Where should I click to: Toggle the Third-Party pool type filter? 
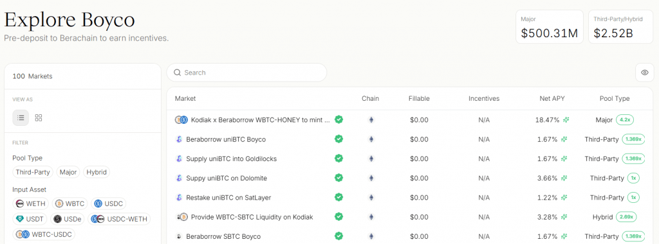click(x=33, y=172)
